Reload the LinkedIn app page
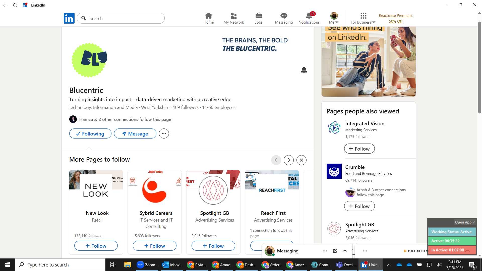 click(x=15, y=5)
